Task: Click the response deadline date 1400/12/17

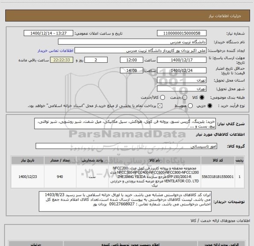Action: tap(182, 60)
